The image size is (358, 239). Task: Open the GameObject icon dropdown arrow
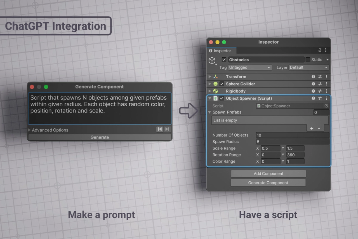tap(216, 65)
